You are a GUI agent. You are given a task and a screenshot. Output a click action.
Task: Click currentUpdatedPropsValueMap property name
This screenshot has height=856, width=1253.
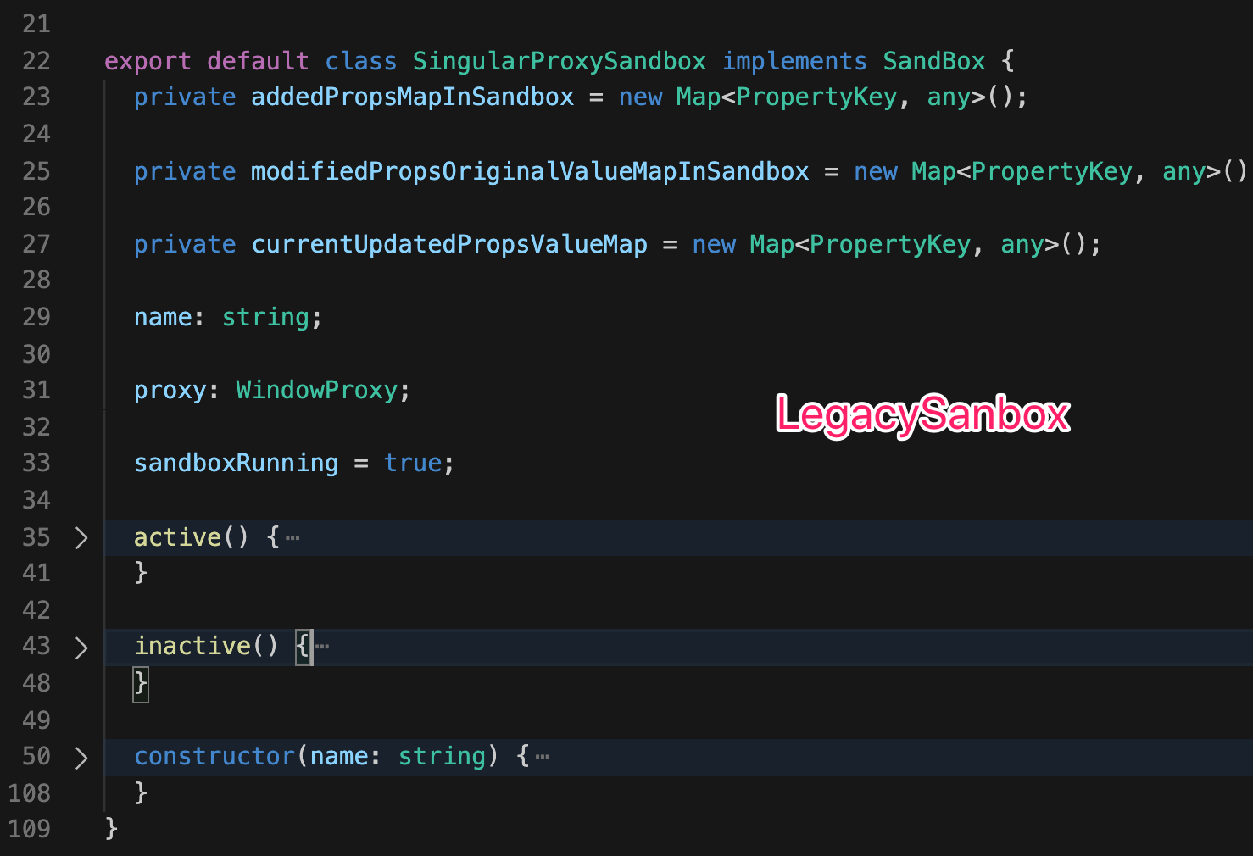coord(449,245)
